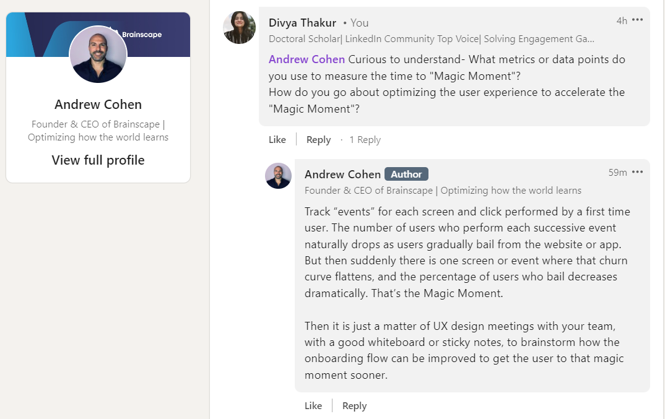Reply to Andrew Cohen's answer
The width and height of the screenshot is (665, 419).
355,406
